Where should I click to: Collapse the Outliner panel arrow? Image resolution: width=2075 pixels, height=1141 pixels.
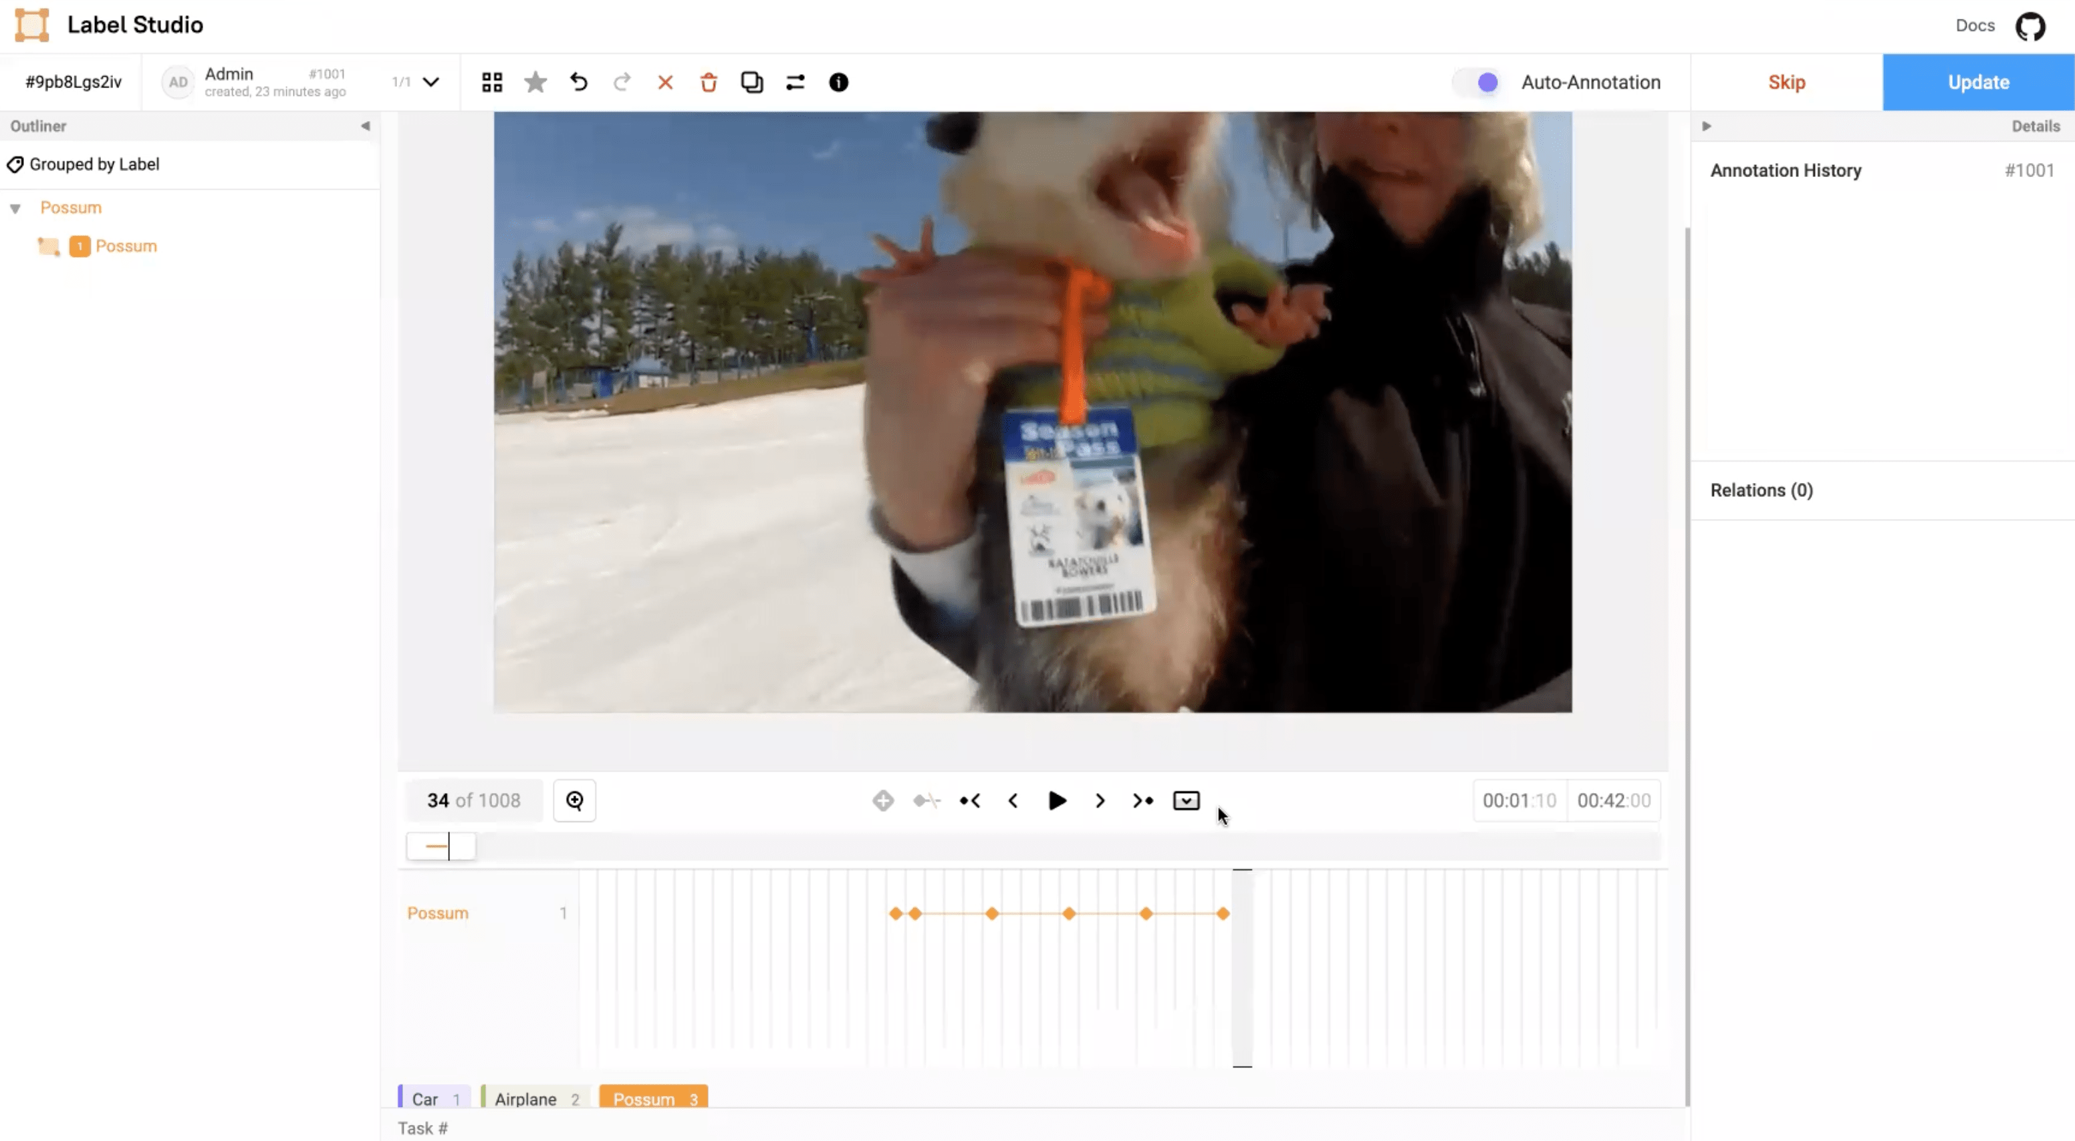coord(365,126)
